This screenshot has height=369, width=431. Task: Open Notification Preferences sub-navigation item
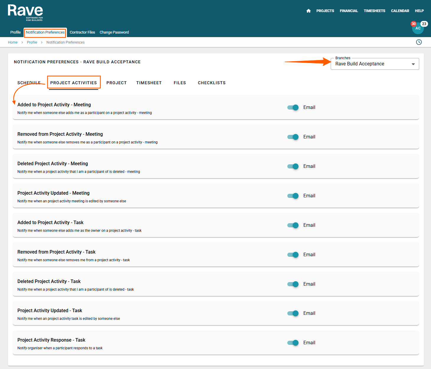tap(45, 32)
